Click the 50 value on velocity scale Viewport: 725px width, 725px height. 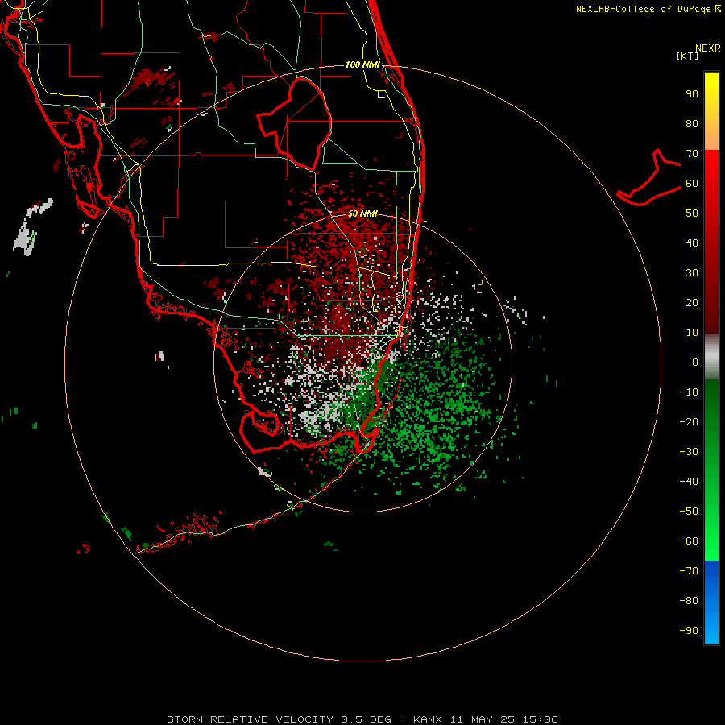tap(692, 213)
